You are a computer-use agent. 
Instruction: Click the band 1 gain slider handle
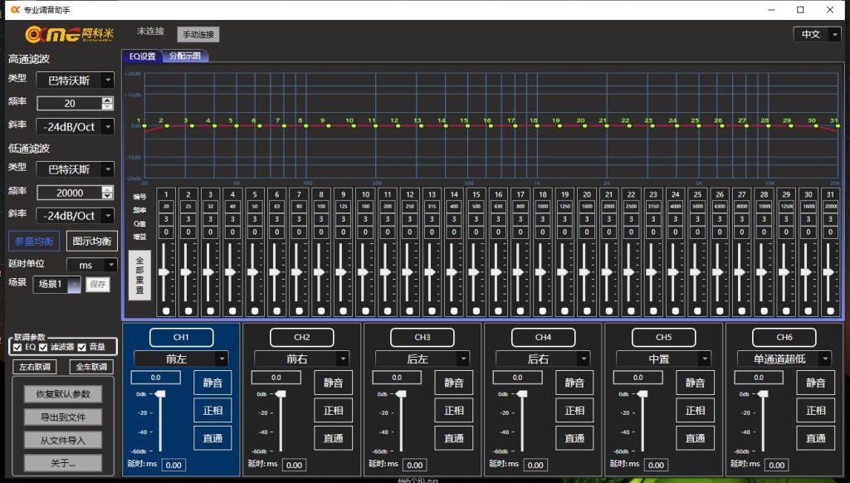[165, 272]
